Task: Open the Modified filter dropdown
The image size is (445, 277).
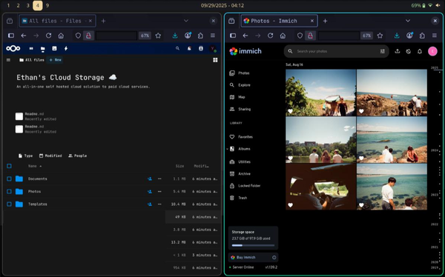Action: point(50,156)
